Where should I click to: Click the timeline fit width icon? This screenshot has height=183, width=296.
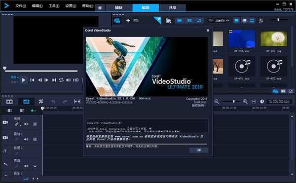(x=77, y=102)
